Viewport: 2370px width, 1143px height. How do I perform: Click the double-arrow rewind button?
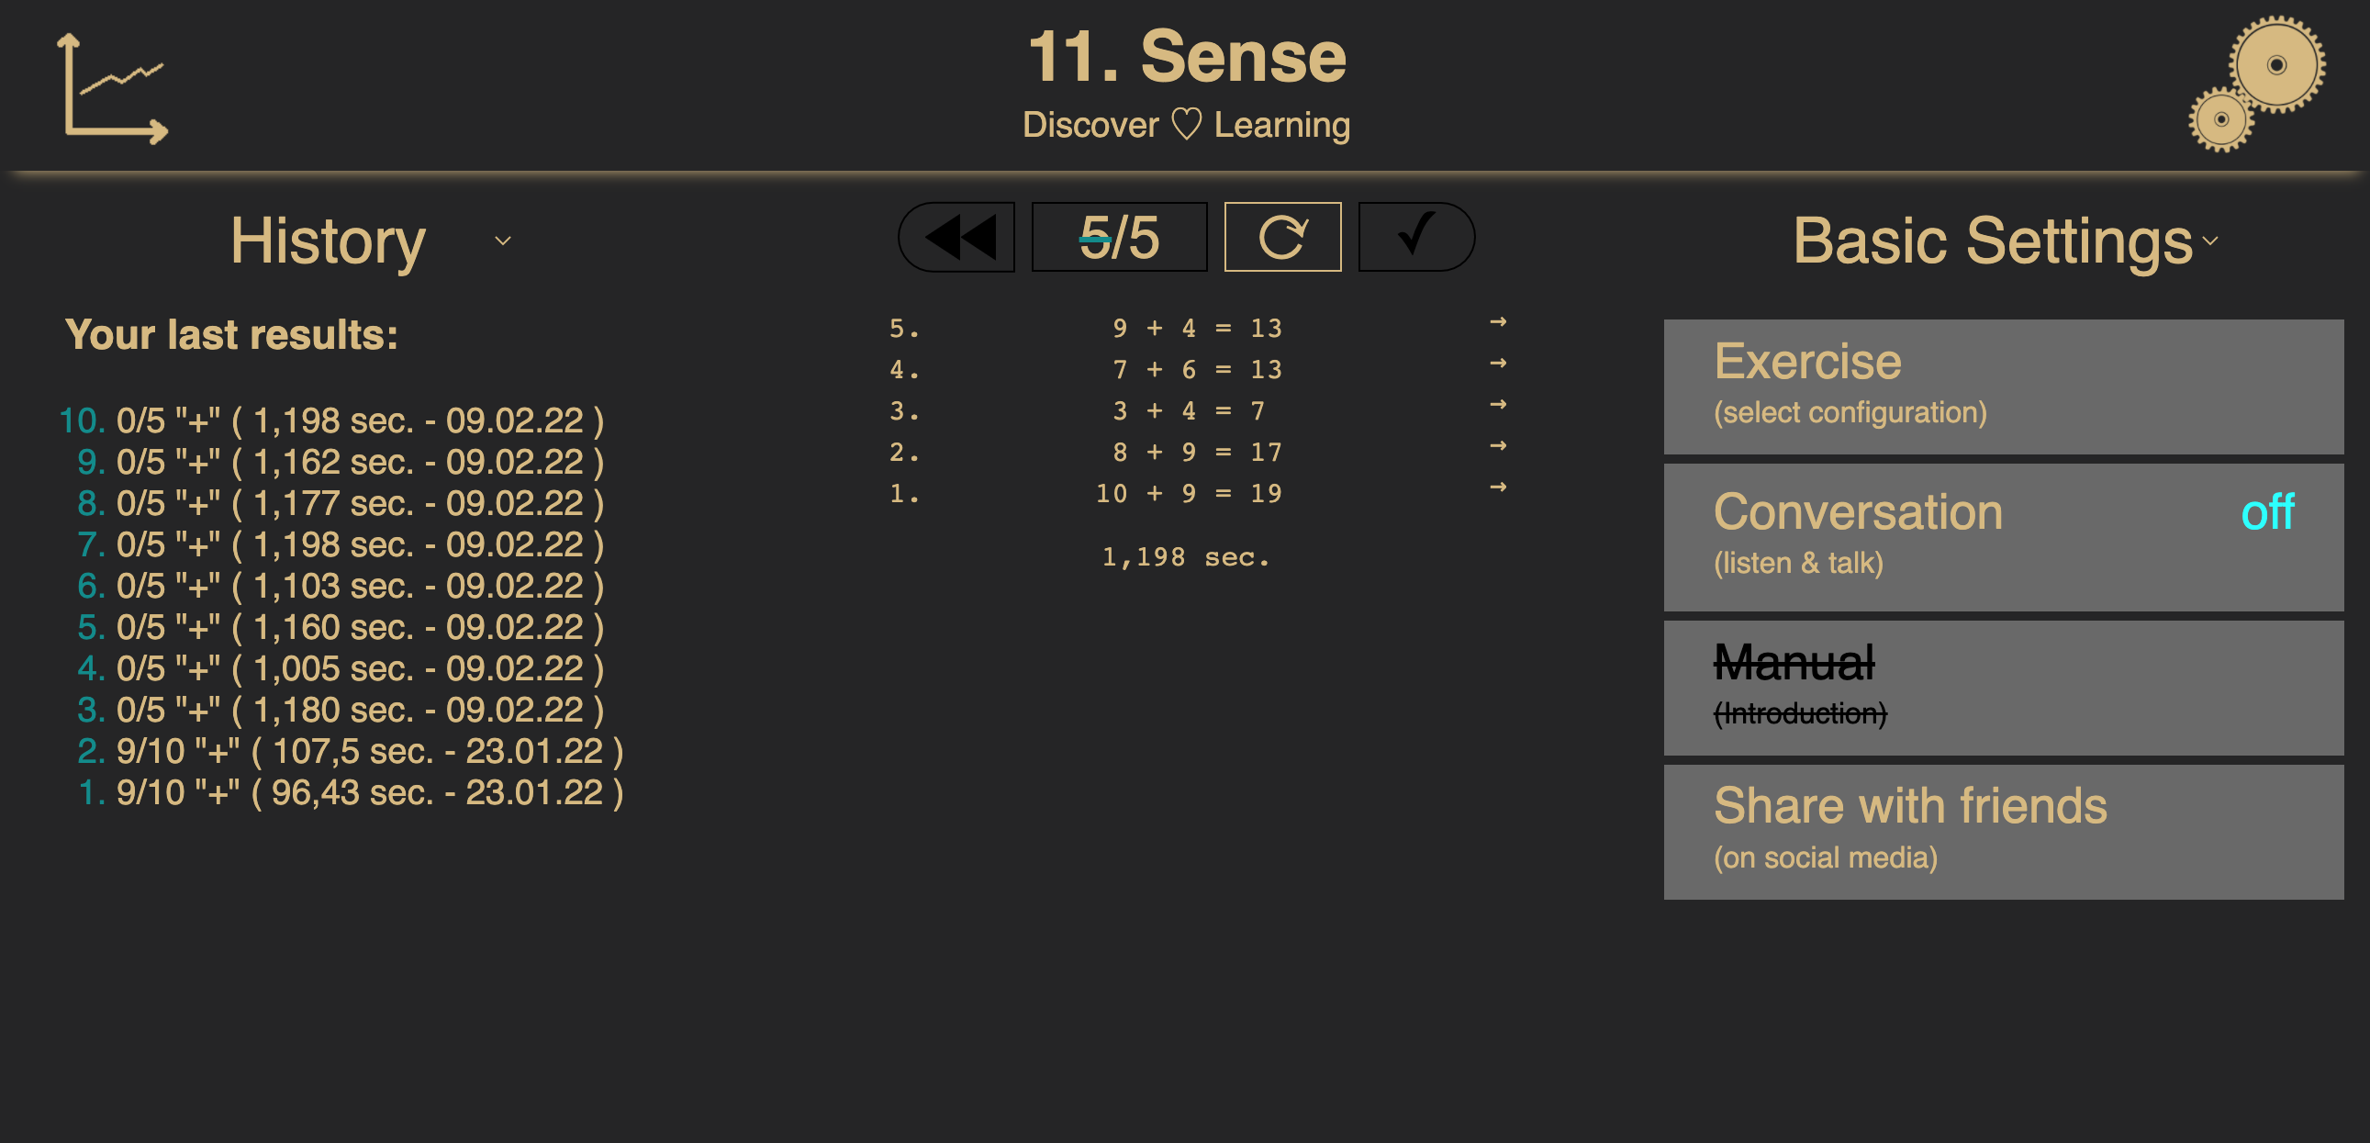pyautogui.click(x=956, y=238)
